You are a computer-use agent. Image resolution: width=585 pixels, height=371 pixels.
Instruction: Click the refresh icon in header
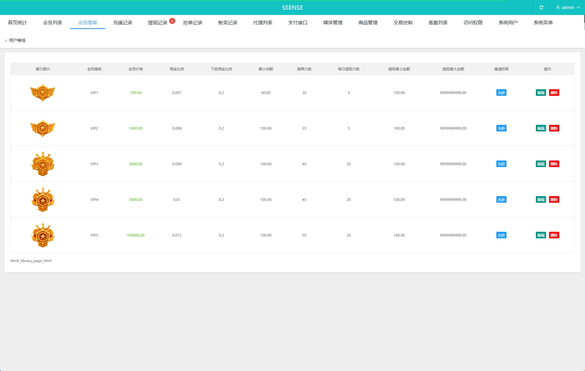[x=541, y=7]
